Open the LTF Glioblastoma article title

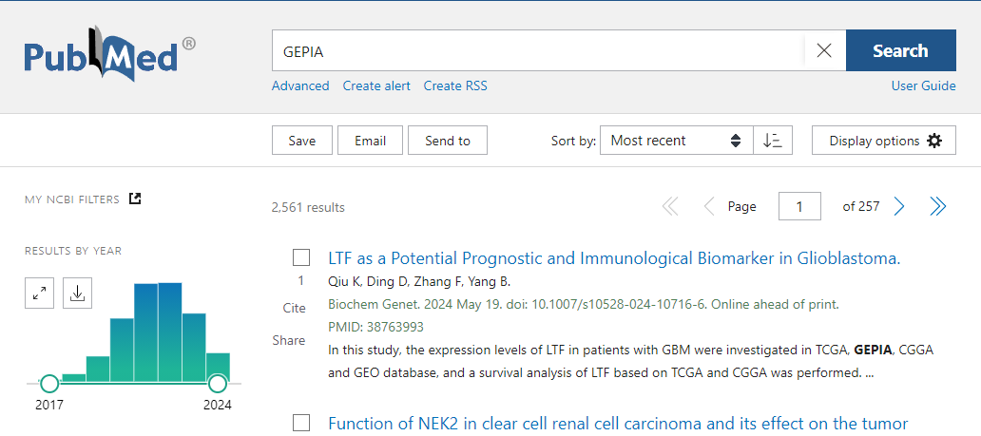click(614, 257)
